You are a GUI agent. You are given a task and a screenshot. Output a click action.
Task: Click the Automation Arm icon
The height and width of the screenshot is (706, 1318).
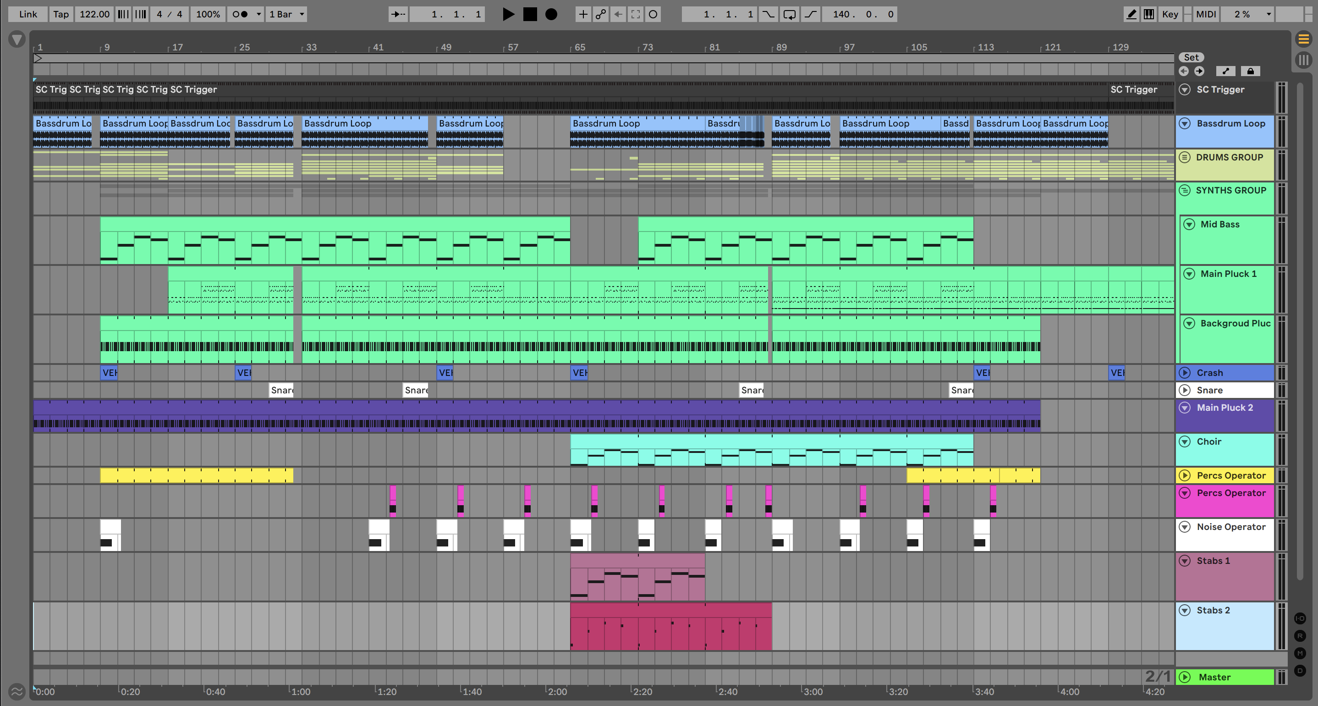click(601, 14)
